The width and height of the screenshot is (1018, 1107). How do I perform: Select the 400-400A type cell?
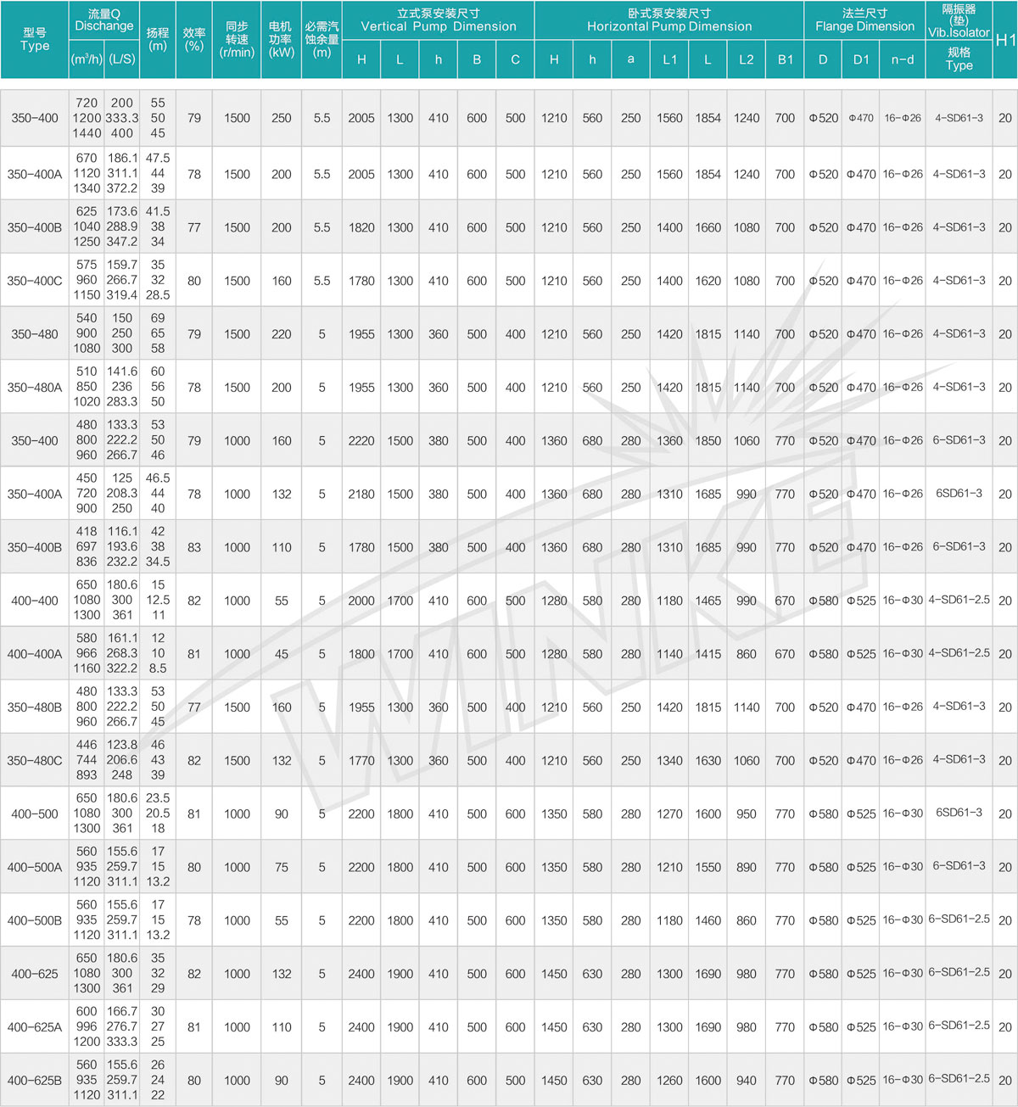(35, 654)
